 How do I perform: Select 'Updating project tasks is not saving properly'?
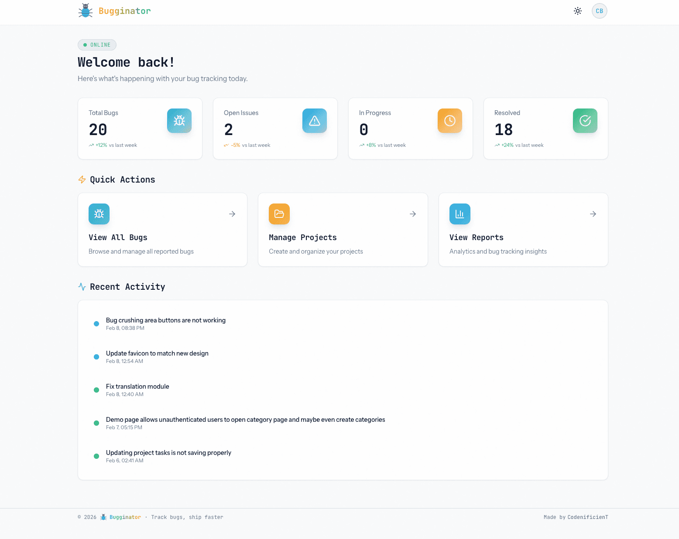[x=168, y=453]
